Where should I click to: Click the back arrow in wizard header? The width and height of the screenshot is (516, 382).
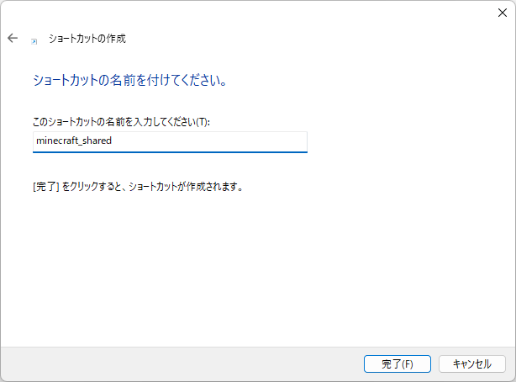13,39
